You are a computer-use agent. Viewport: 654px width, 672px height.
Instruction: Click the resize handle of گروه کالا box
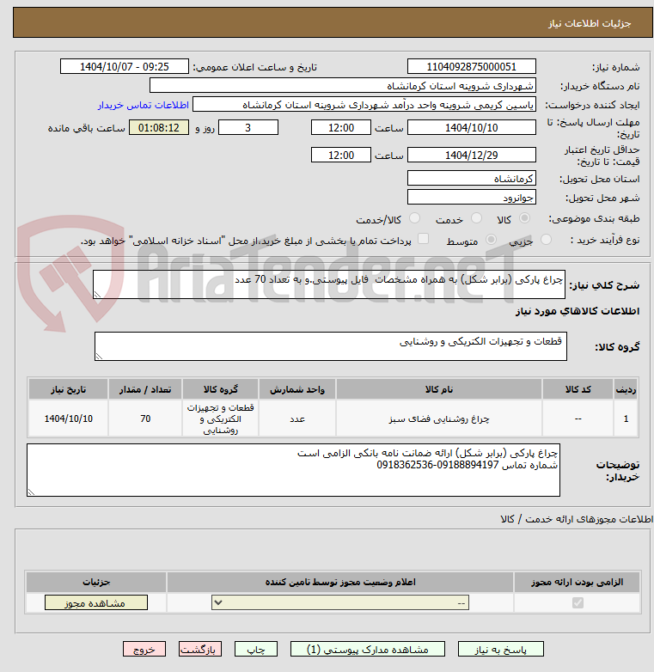99,356
